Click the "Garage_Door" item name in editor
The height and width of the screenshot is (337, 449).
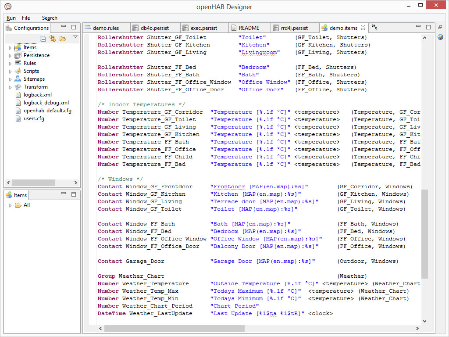145,261
